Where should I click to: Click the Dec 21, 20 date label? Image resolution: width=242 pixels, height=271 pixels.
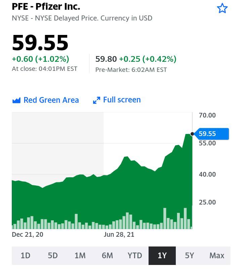(x=28, y=234)
